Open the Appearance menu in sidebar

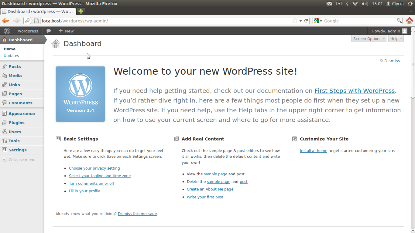pyautogui.click(x=22, y=113)
